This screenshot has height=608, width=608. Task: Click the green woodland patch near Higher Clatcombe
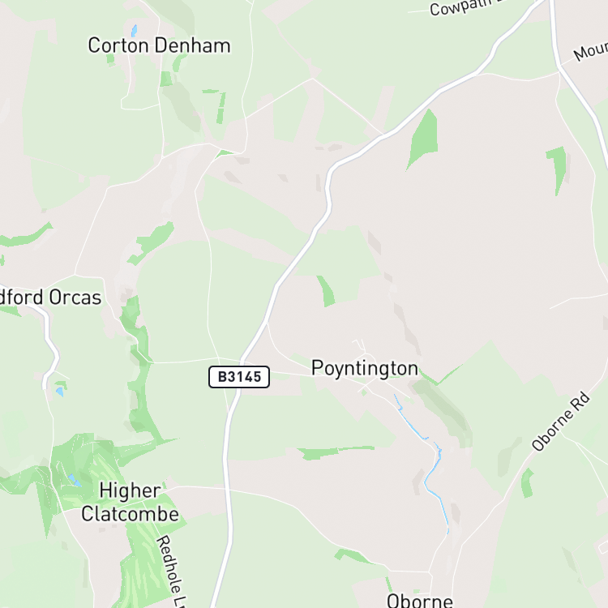point(81,465)
